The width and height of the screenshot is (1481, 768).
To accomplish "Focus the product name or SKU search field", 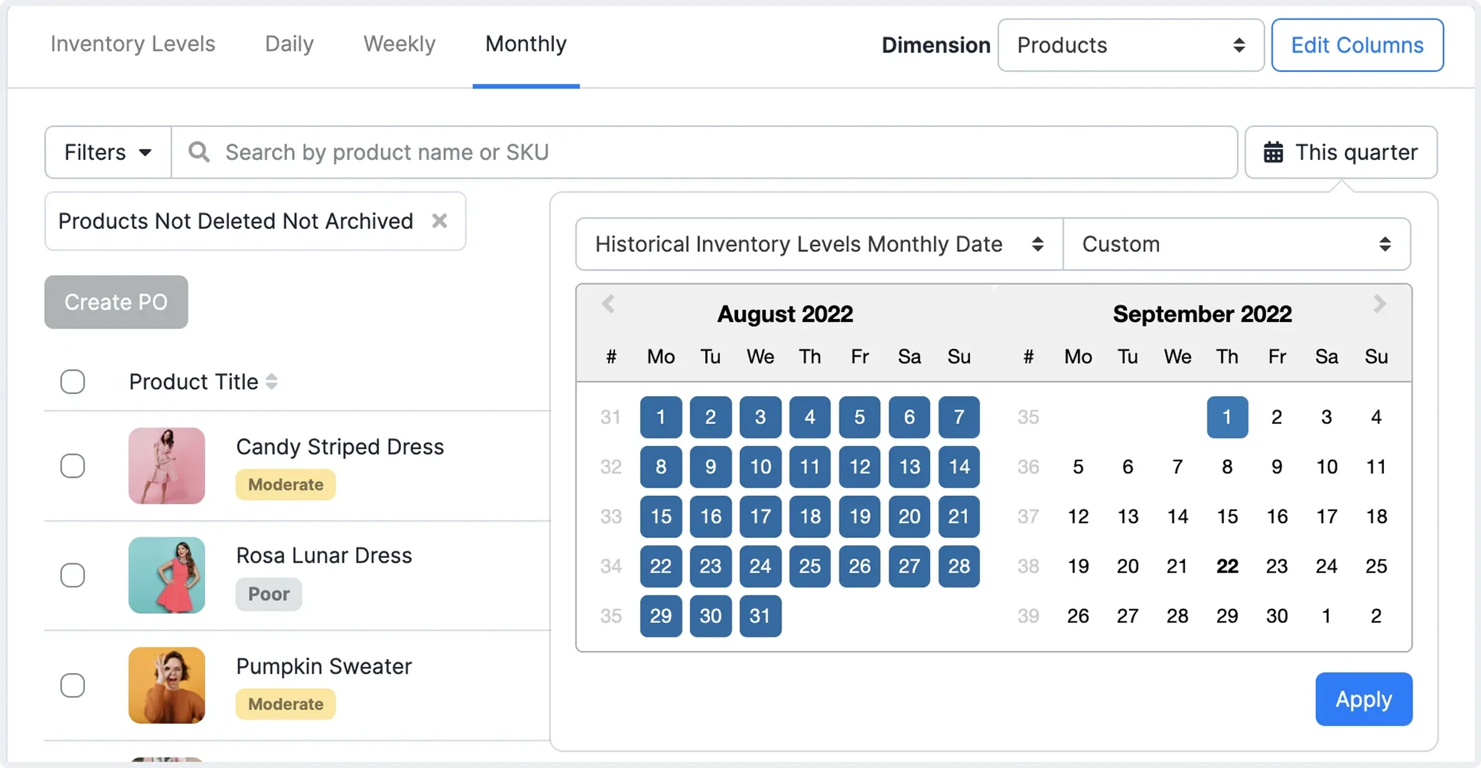I will (x=704, y=152).
